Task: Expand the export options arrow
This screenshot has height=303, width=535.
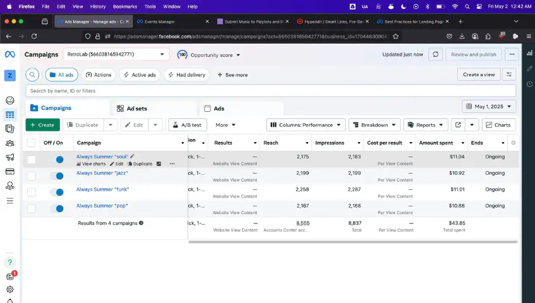Action: 472,125
